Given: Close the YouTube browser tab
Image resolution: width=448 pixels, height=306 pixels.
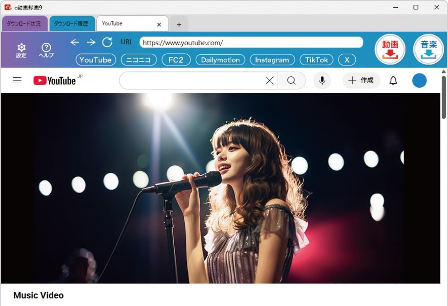Looking at the screenshot, I should coord(159,25).
